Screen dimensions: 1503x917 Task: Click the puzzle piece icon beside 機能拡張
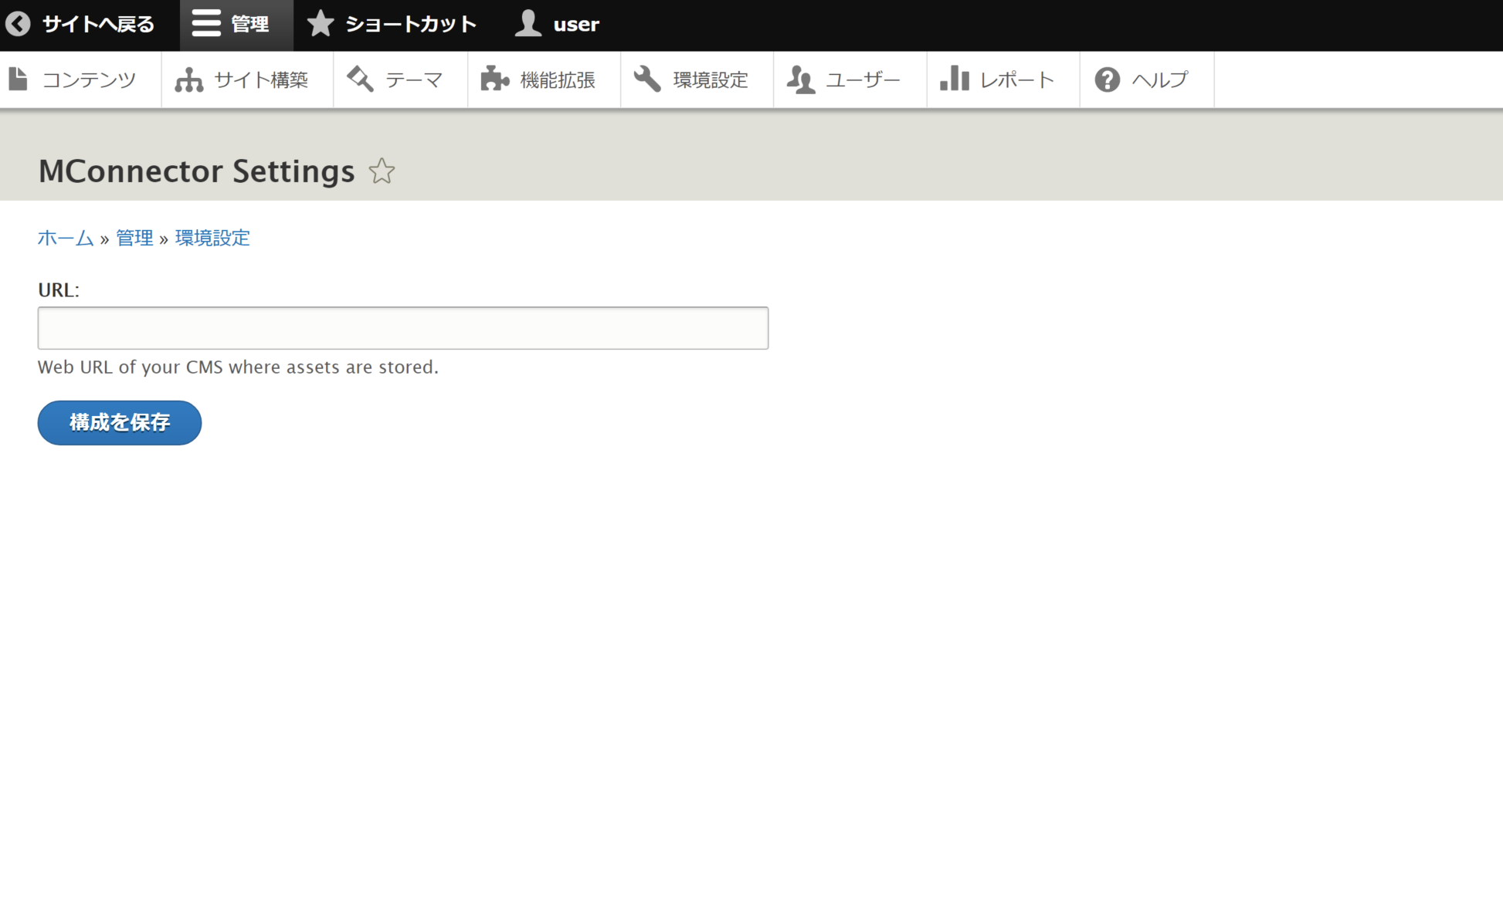(495, 79)
